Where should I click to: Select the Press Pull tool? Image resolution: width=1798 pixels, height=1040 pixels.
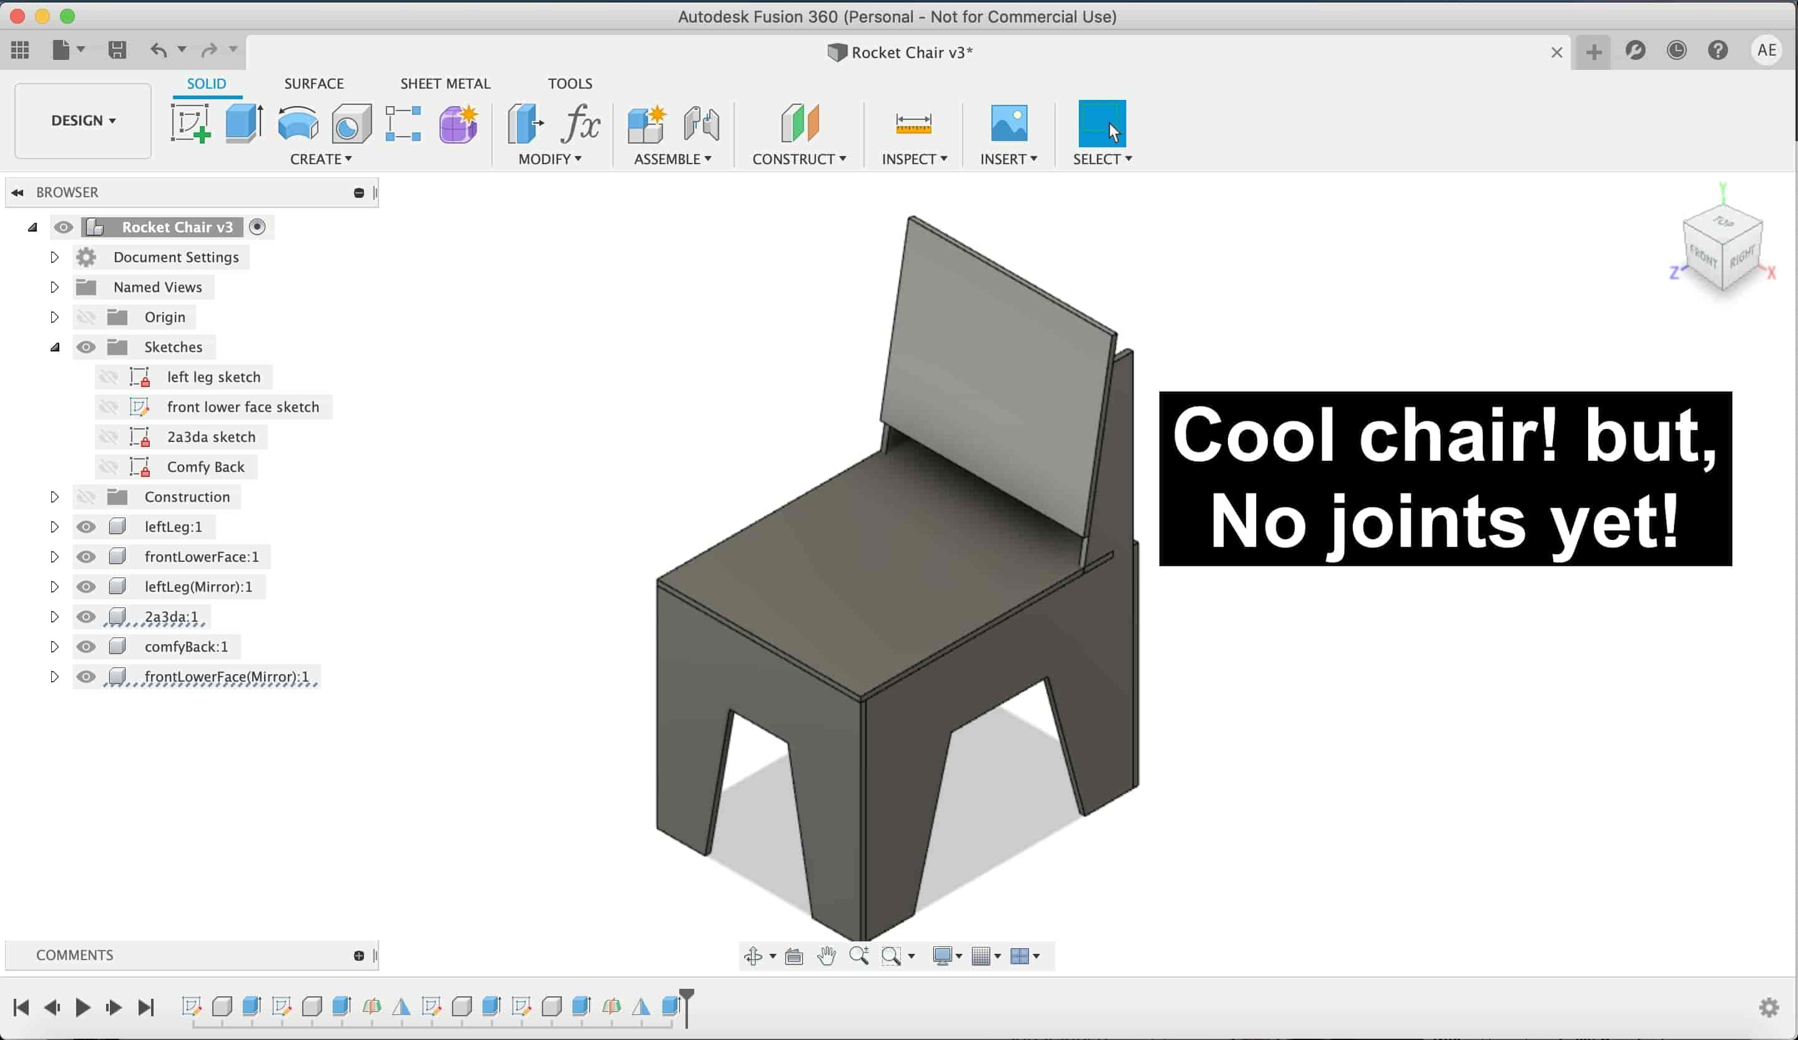pos(526,124)
